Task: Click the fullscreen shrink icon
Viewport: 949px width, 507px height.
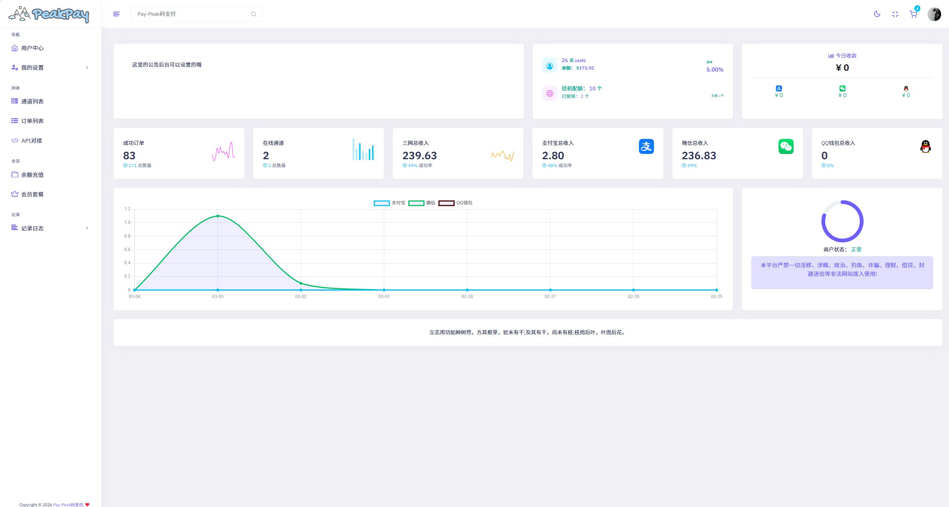Action: pyautogui.click(x=895, y=14)
